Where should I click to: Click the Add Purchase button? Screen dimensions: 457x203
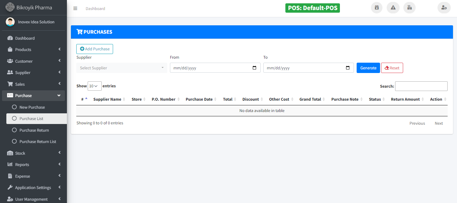95,49
